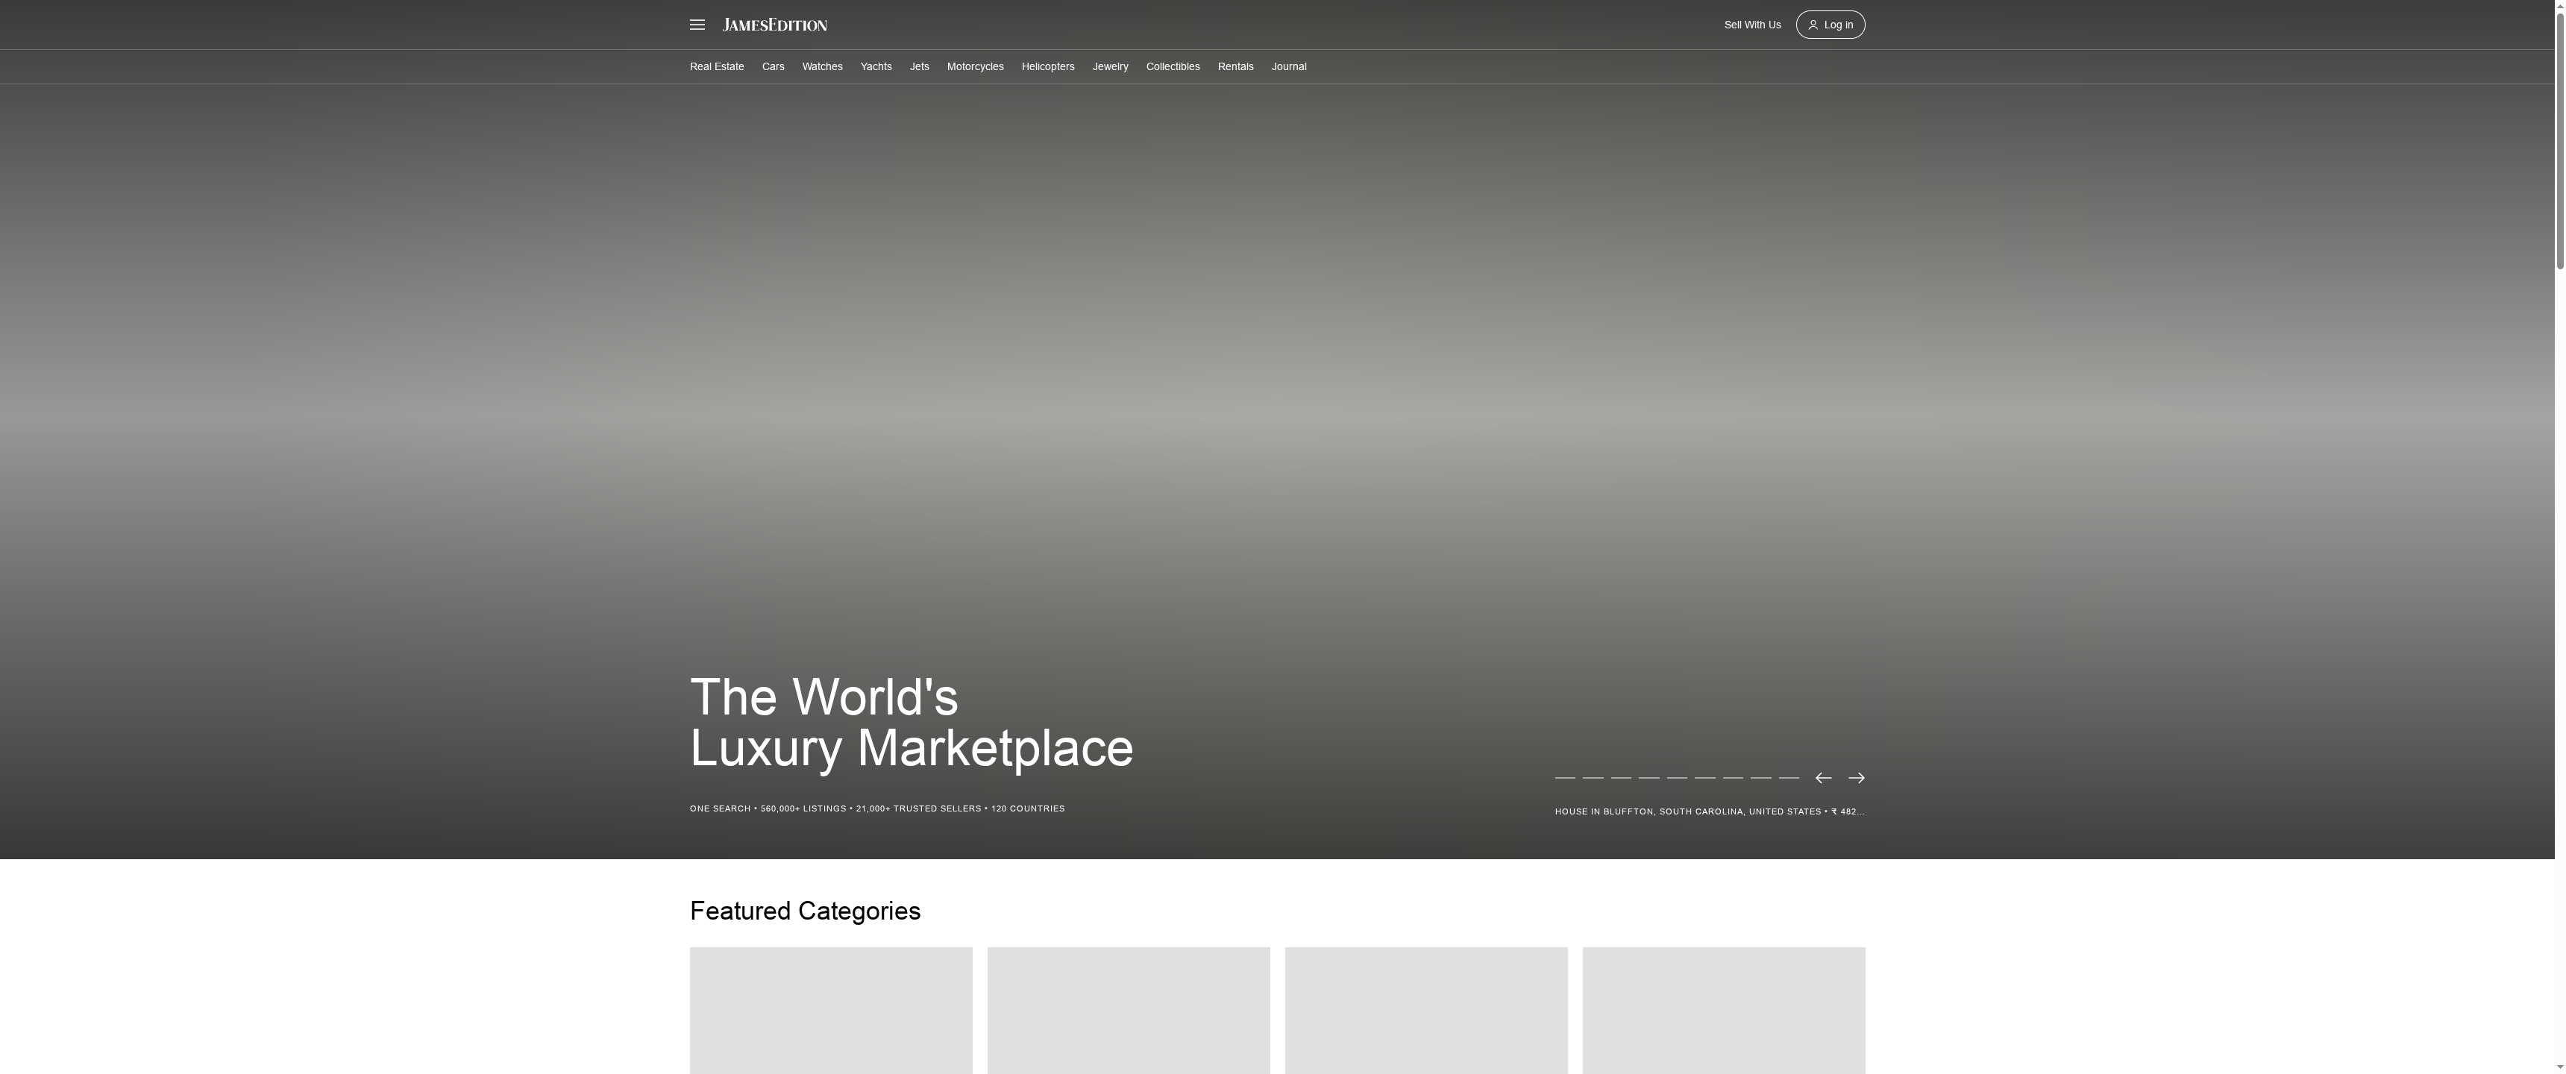
Task: Click the fourth Featured Categories card
Action: tap(1725, 1011)
